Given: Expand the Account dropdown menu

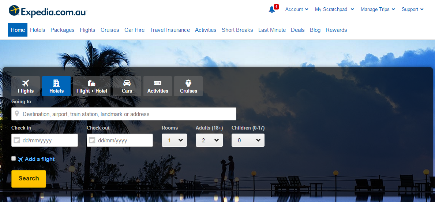Looking at the screenshot, I should [297, 10].
